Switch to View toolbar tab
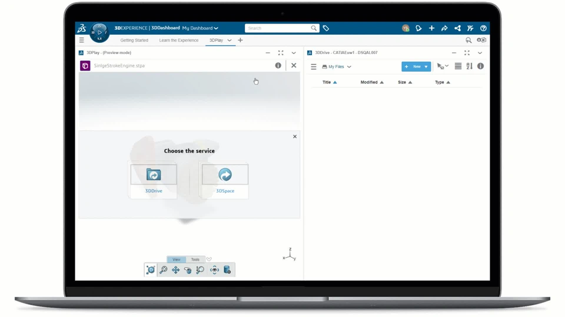565x317 pixels. [x=176, y=259]
